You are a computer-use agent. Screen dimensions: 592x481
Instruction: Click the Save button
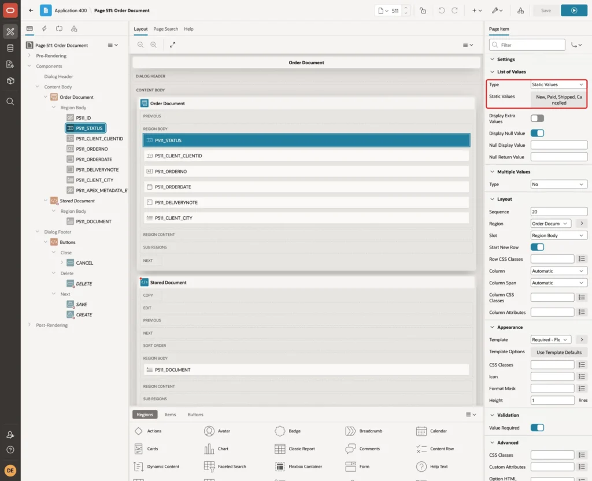pyautogui.click(x=546, y=10)
